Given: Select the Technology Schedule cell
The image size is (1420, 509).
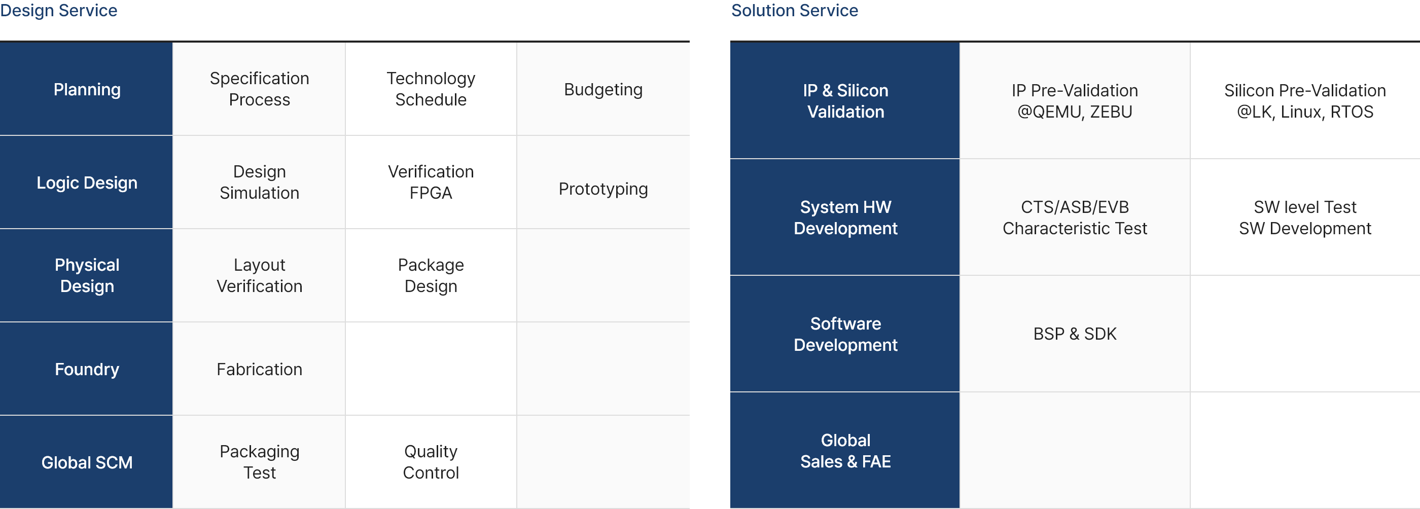Looking at the screenshot, I should [x=431, y=89].
